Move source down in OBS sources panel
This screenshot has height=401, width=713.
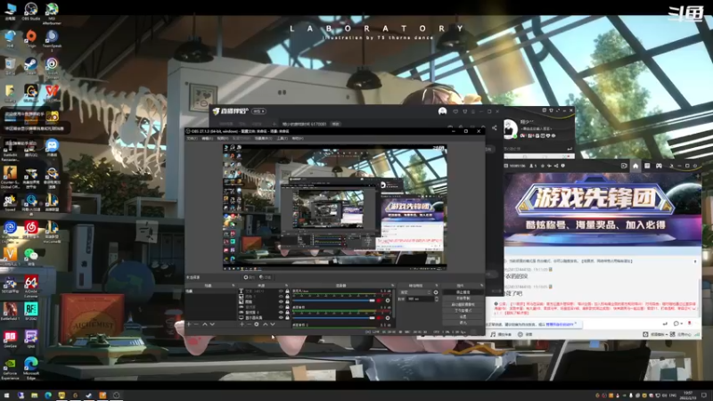pyautogui.click(x=273, y=324)
